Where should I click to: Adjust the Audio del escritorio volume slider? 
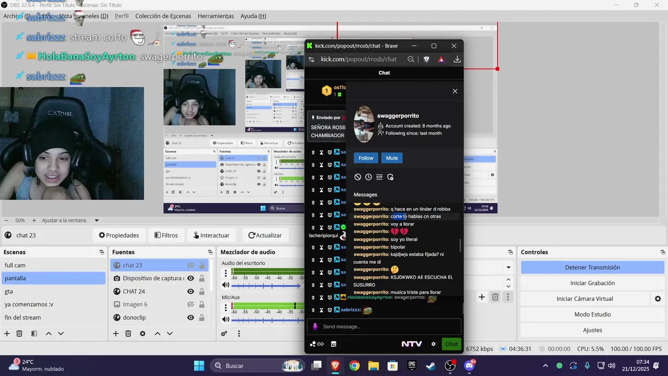coord(268,285)
